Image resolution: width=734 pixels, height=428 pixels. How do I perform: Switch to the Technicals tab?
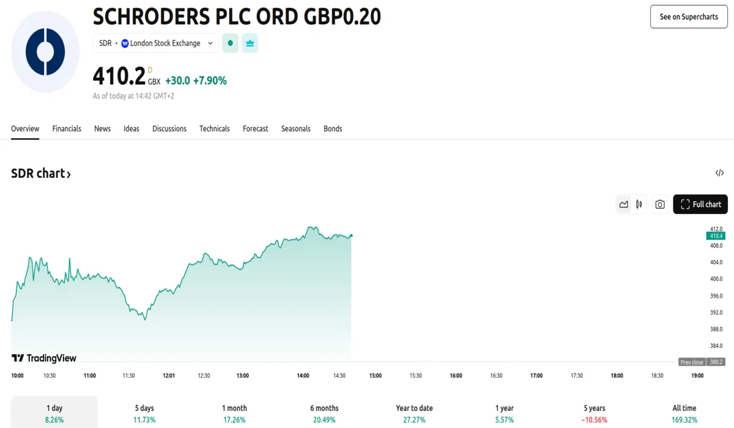pos(214,128)
